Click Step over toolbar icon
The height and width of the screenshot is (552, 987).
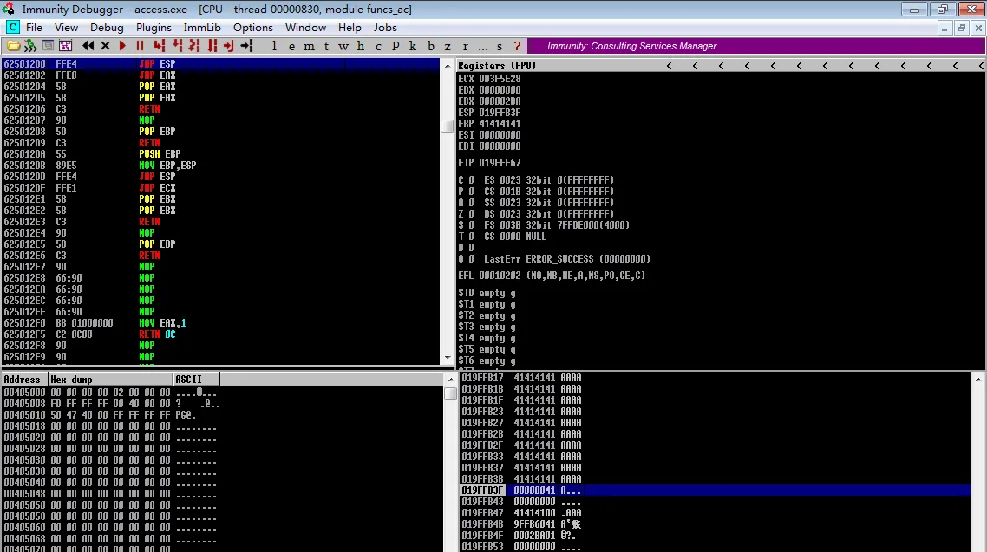coord(177,46)
